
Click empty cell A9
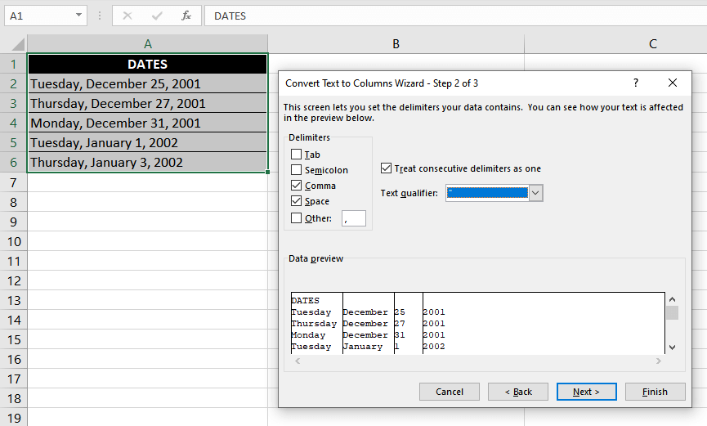(147, 222)
